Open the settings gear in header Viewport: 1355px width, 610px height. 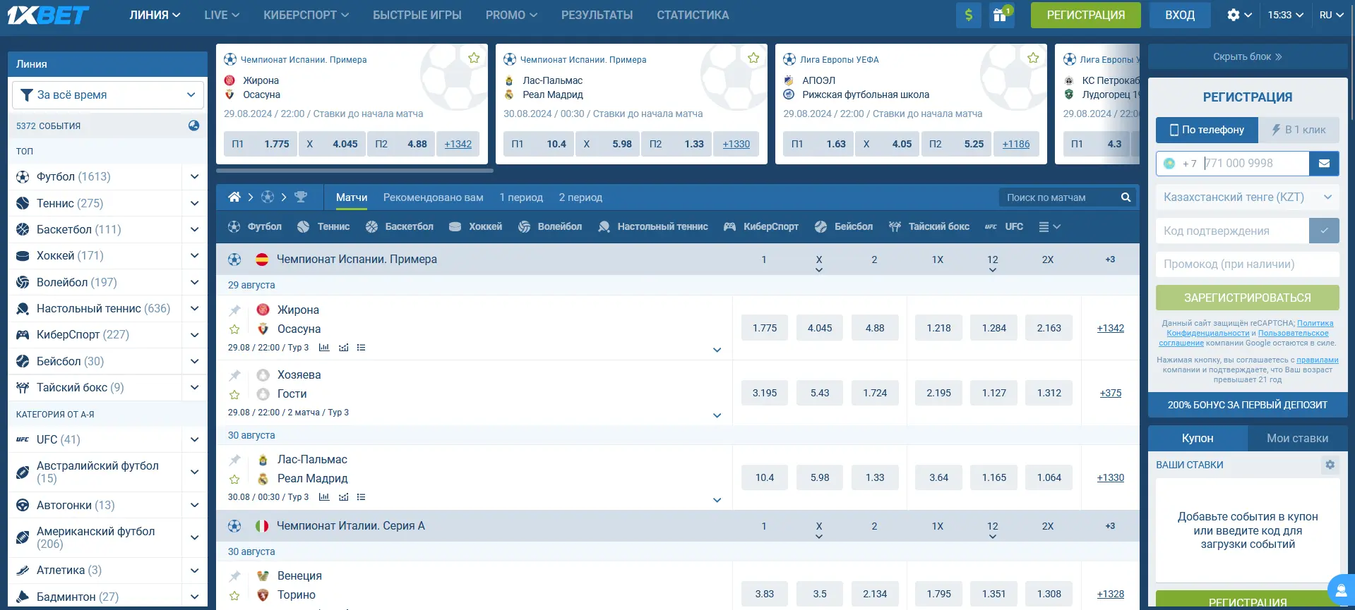point(1234,15)
